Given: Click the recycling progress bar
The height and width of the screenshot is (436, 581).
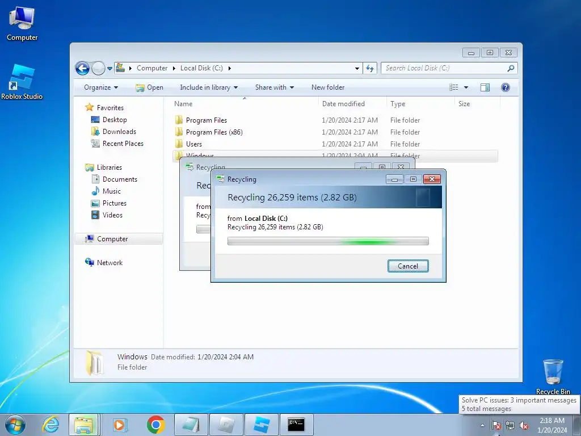Looking at the screenshot, I should 328,241.
